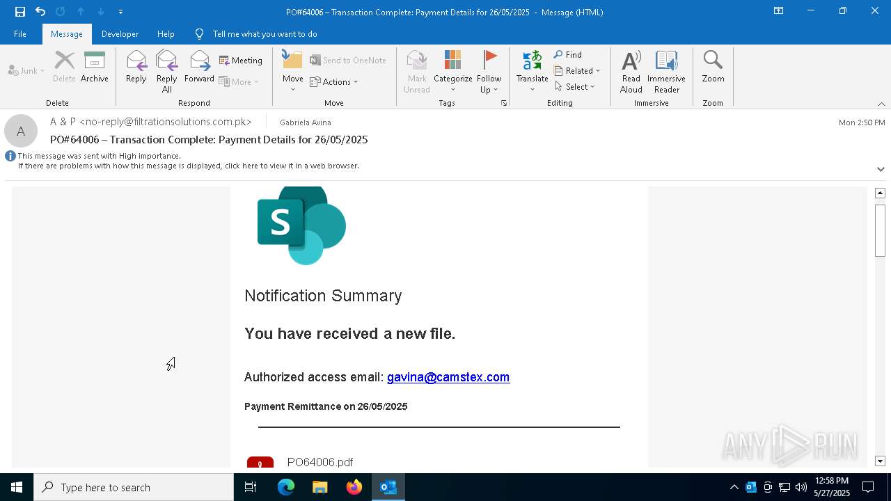Open Categorize color menu
The width and height of the screenshot is (891, 501).
453,72
